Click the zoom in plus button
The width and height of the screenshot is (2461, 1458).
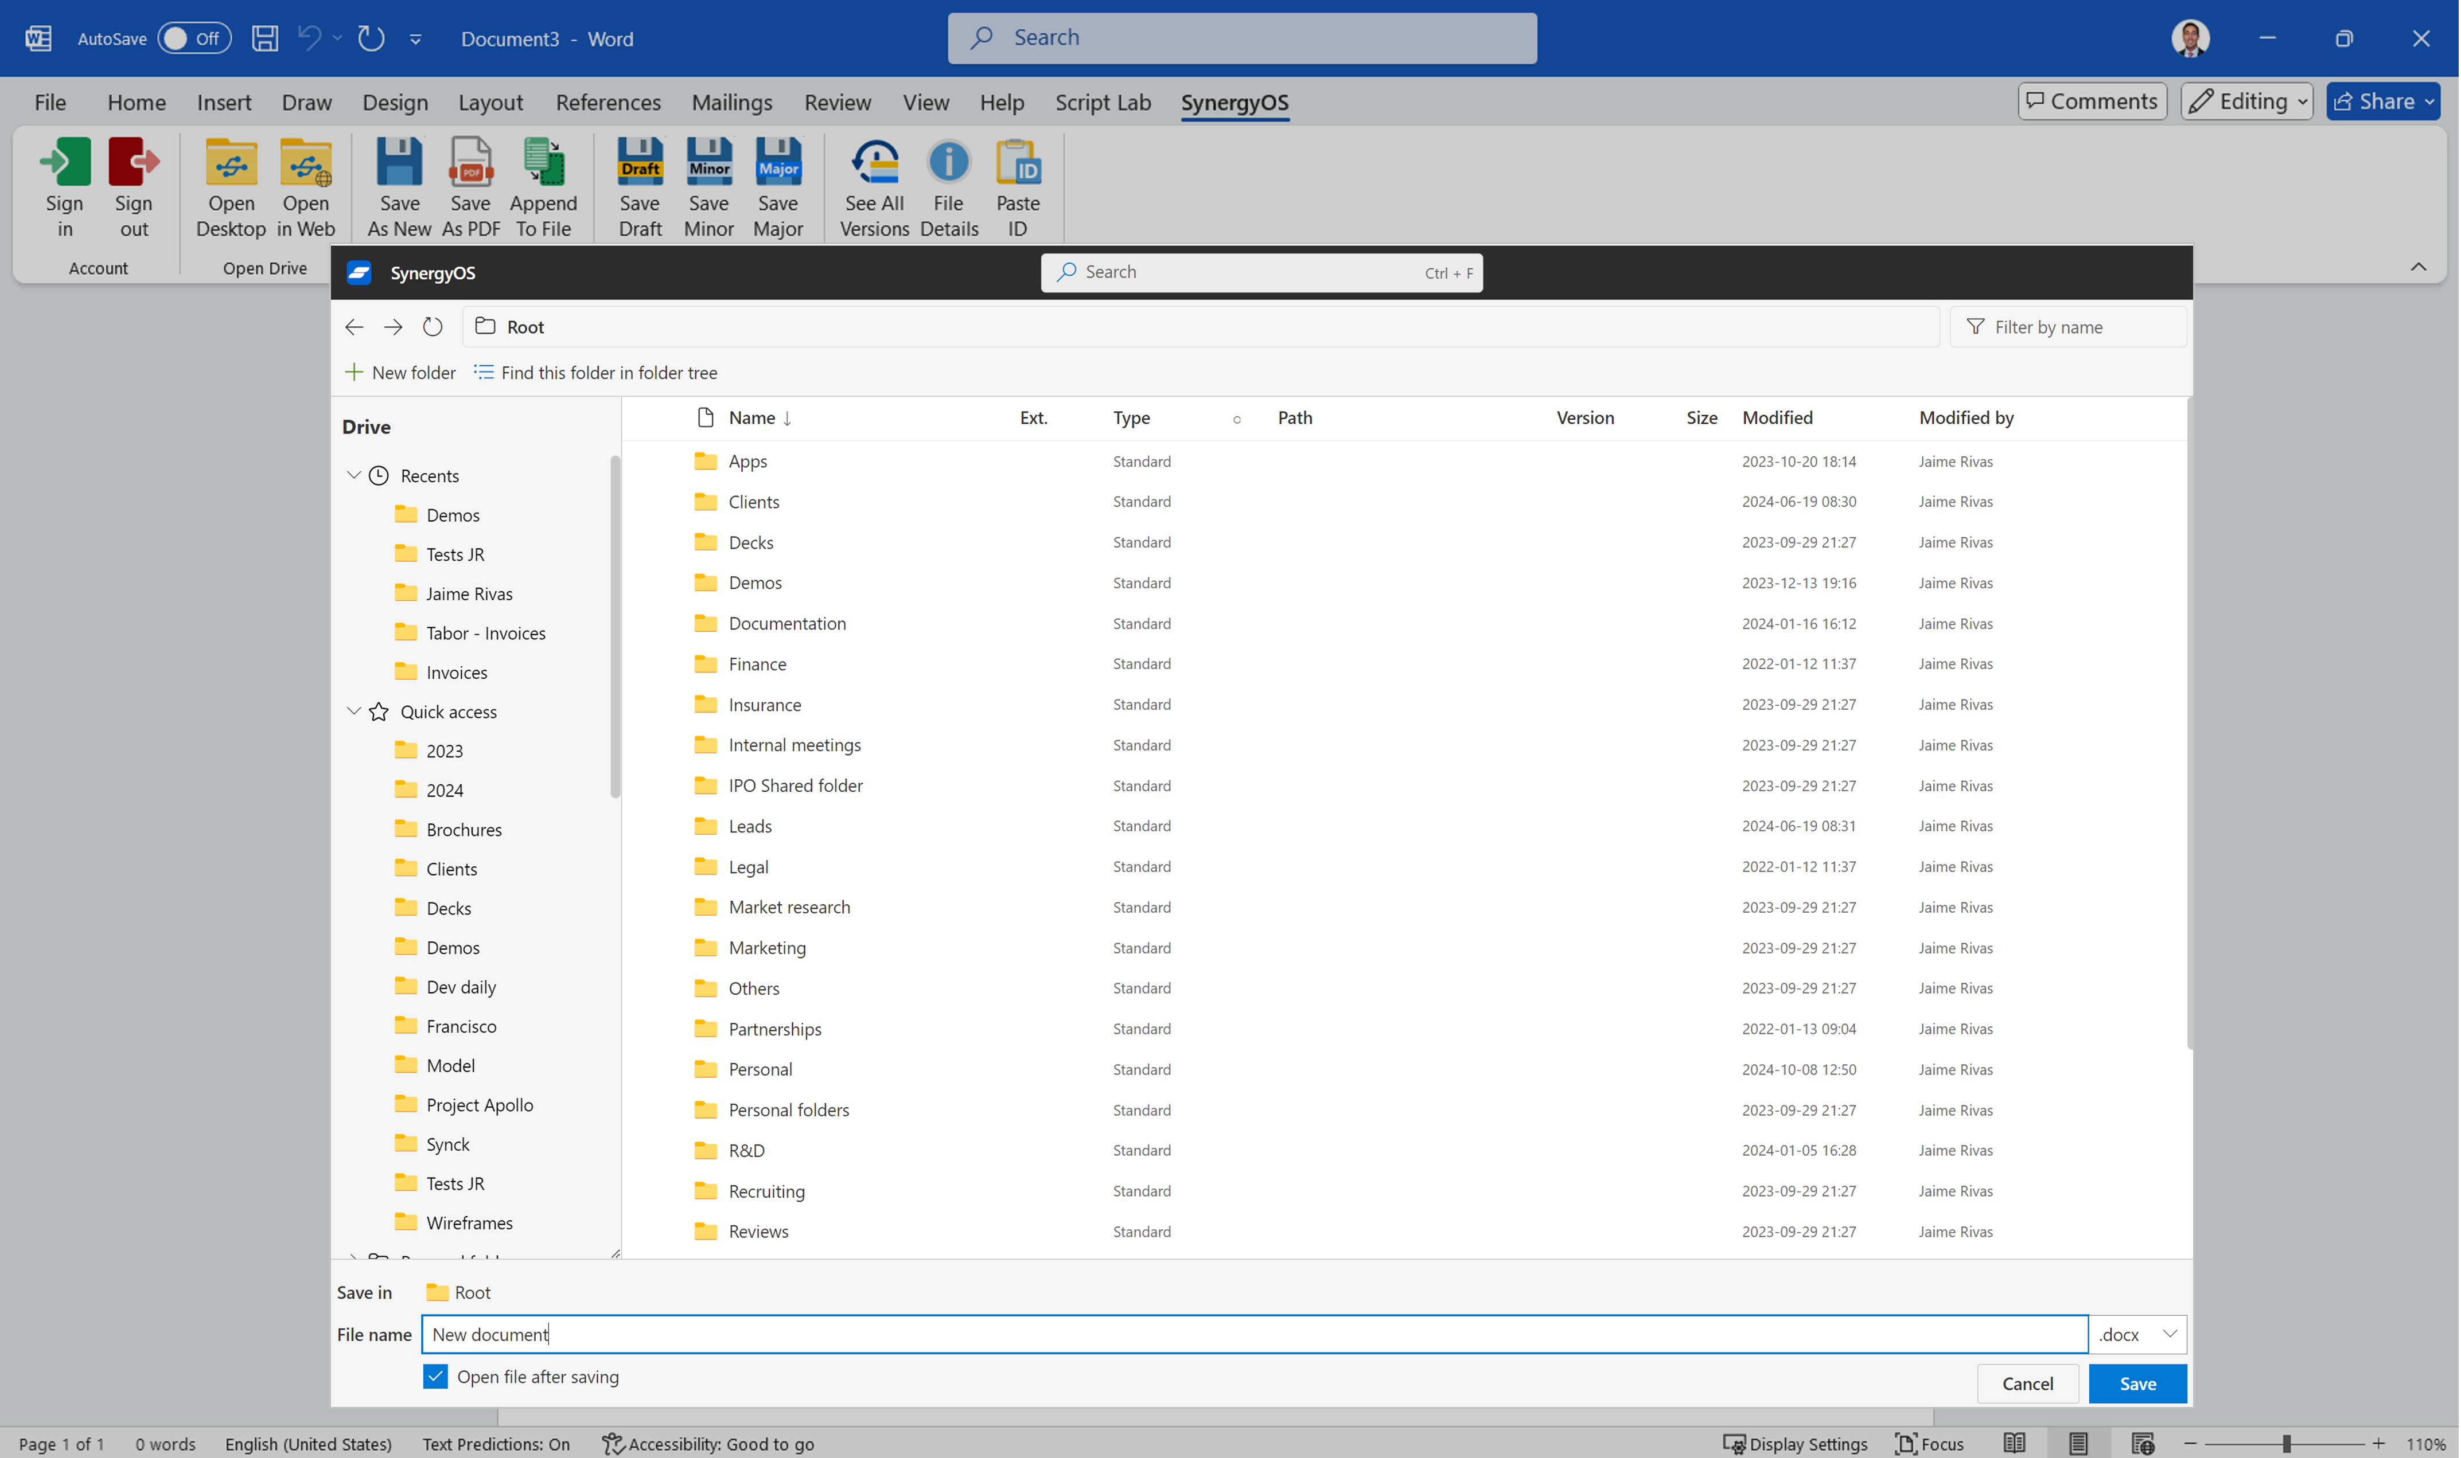[2378, 1443]
